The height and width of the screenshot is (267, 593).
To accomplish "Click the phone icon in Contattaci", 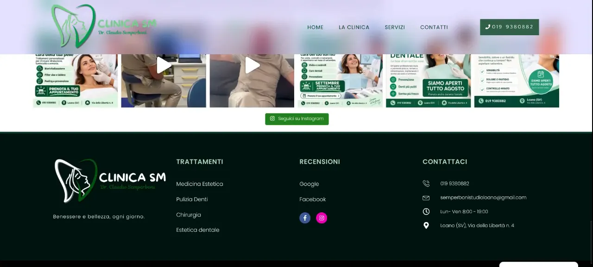I will pyautogui.click(x=426, y=184).
